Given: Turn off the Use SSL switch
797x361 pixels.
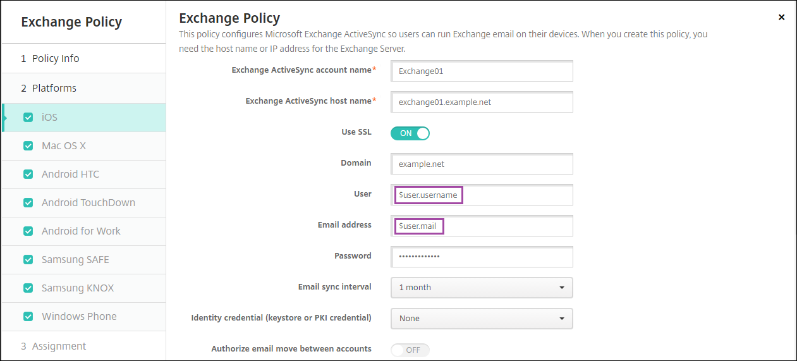Looking at the screenshot, I should pyautogui.click(x=410, y=133).
